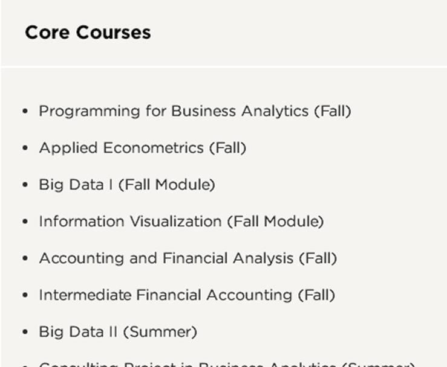This screenshot has width=447, height=367.
Task: Select the Big Data II (Summer) course
Action: [x=117, y=332]
